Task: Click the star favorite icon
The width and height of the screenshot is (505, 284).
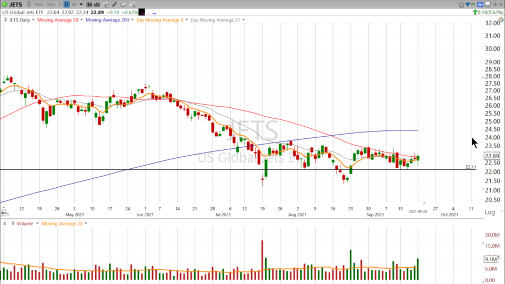Action: 461,5
